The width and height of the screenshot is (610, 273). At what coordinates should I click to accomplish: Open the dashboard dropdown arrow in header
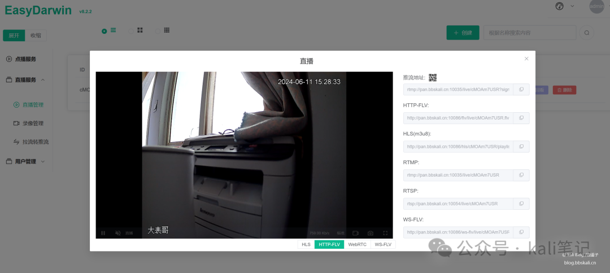(572, 6)
